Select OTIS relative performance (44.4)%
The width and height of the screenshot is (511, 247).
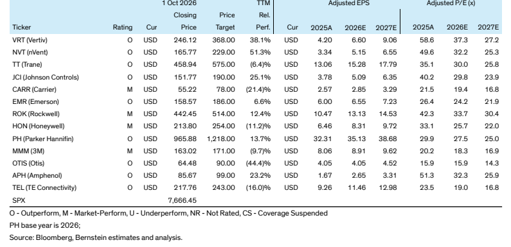pyautogui.click(x=258, y=163)
